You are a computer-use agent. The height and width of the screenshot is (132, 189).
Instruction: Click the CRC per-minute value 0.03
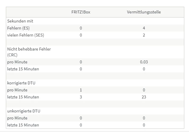tap(144, 62)
